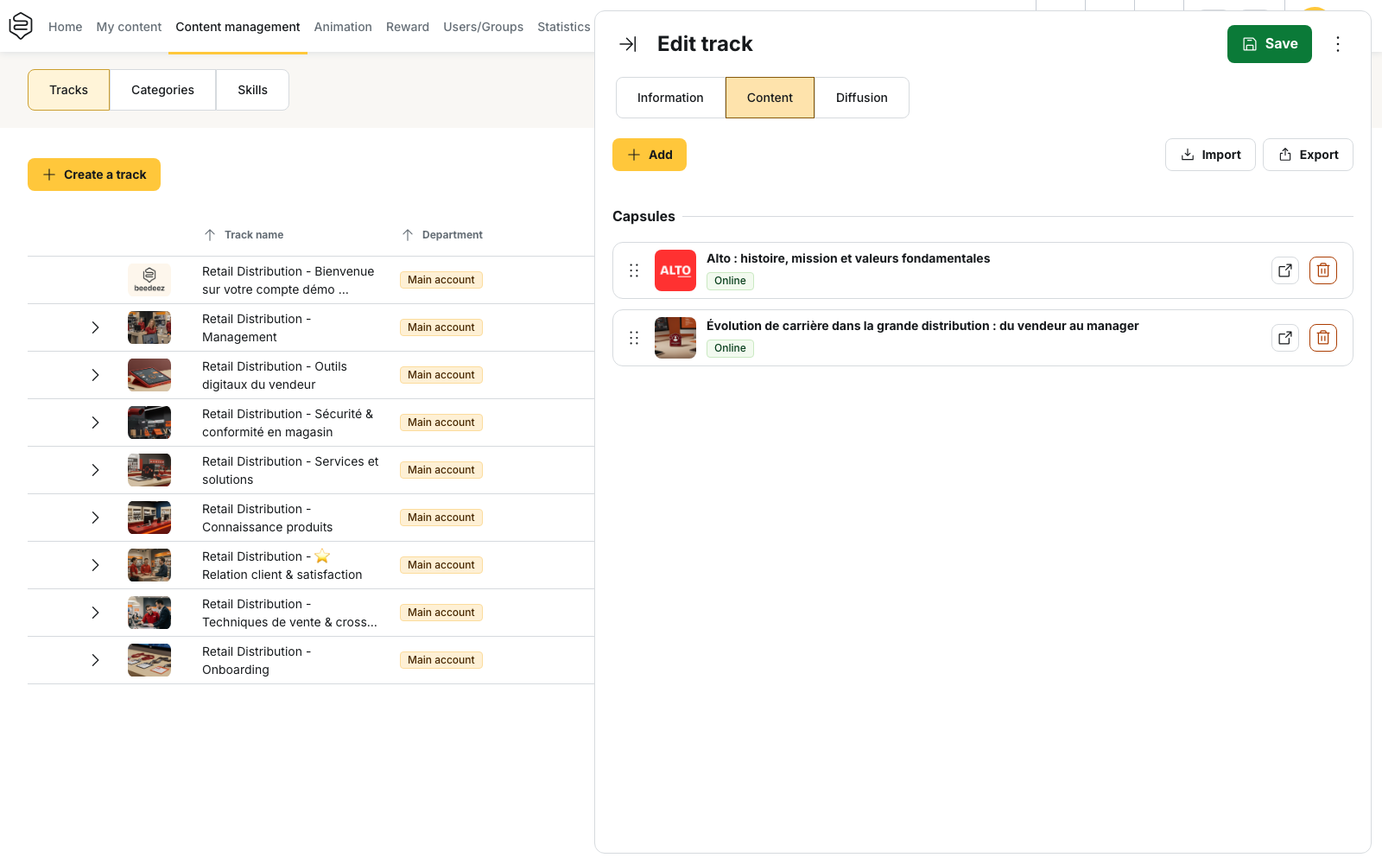Grab drag handle of Évolution de carrière capsule
Image resolution: width=1382 pixels, height=864 pixels.
click(x=634, y=338)
